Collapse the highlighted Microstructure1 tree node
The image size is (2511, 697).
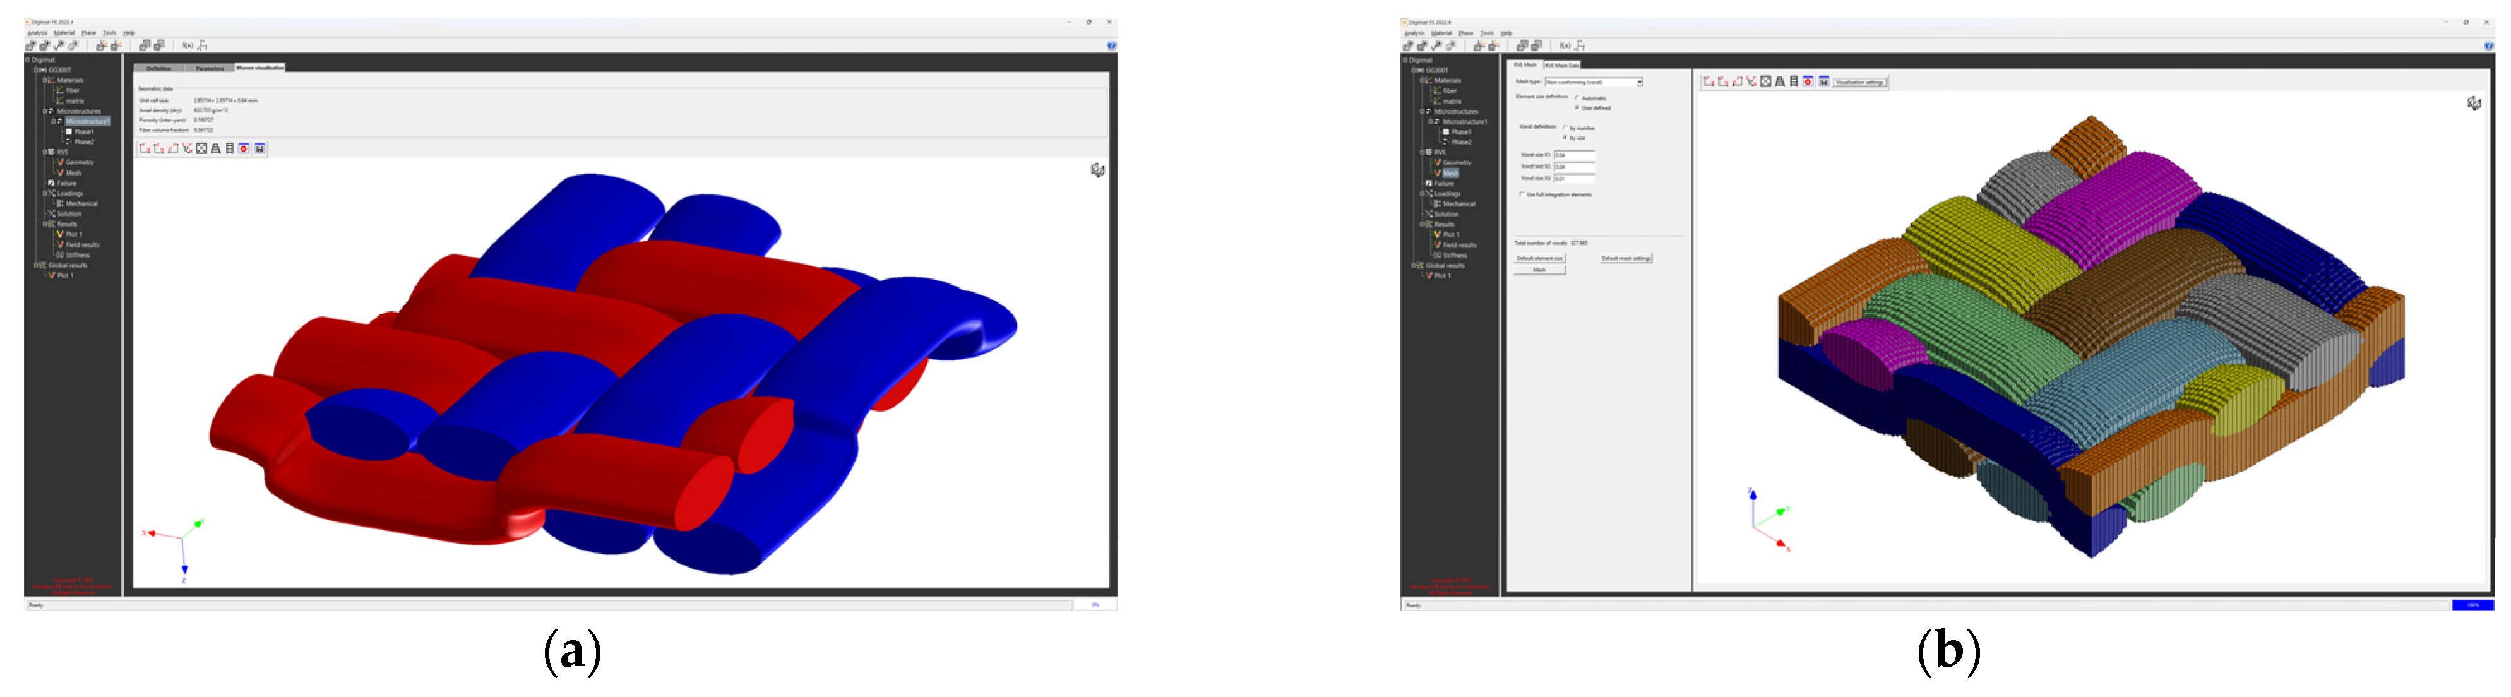[52, 121]
